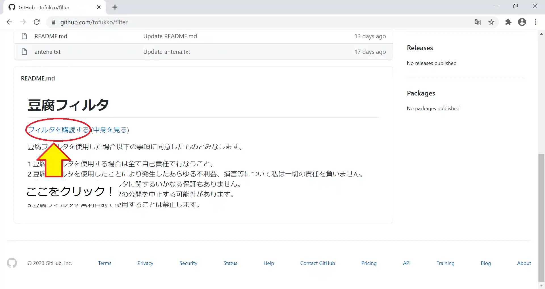This screenshot has width=545, height=289.
Task: Open the antena.txt file link
Action: [x=47, y=52]
